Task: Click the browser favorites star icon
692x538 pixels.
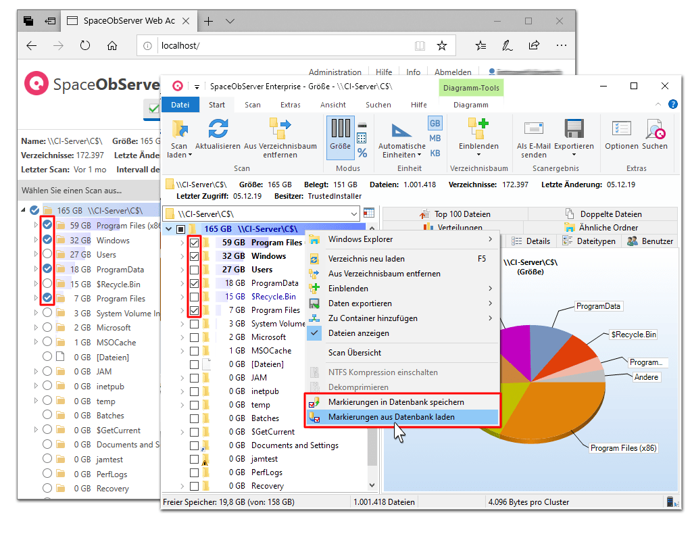Action: [x=441, y=45]
